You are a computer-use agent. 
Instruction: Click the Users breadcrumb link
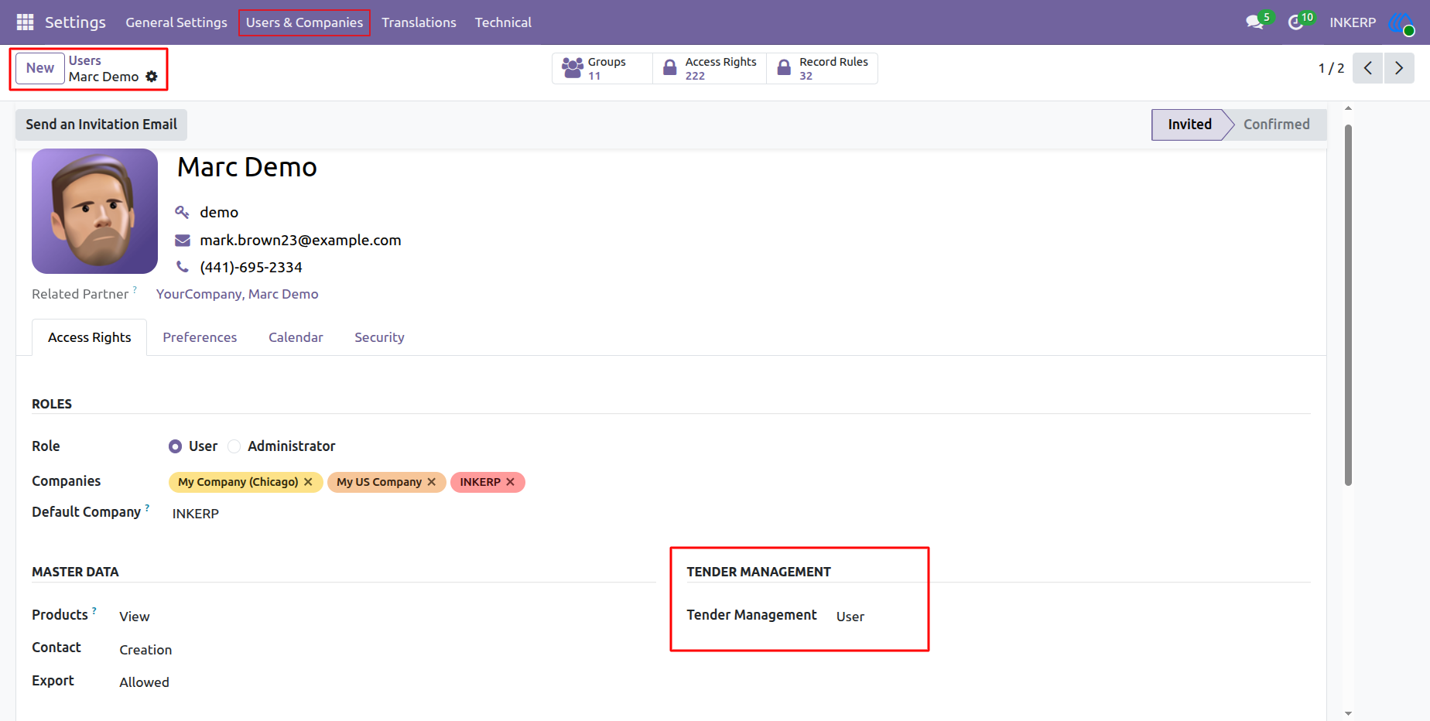pos(85,60)
